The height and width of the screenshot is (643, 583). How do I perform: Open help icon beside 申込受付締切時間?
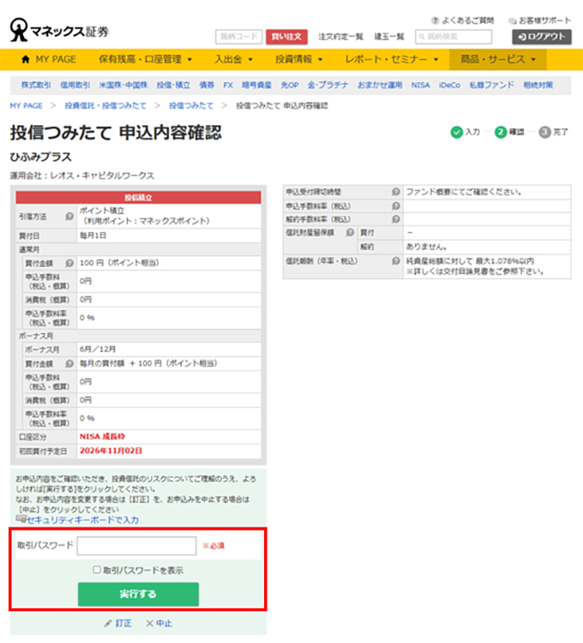coord(396,192)
